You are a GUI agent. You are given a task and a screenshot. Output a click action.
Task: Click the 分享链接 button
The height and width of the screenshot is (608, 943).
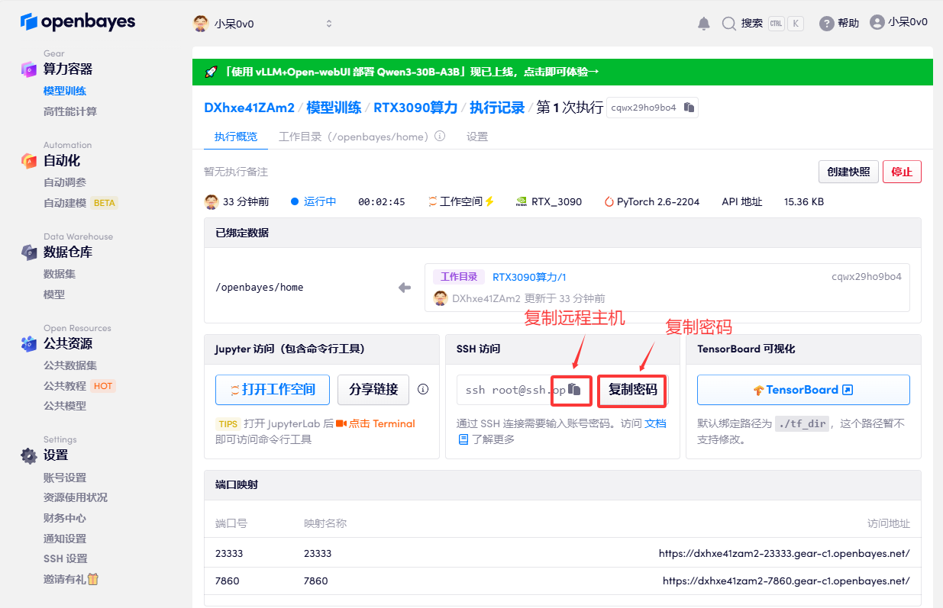pos(373,389)
